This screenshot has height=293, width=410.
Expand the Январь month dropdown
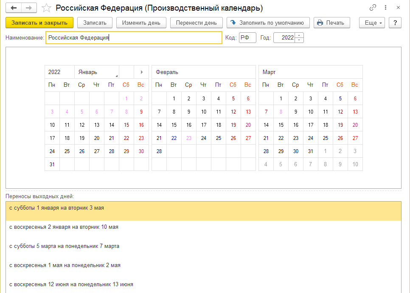[x=96, y=72]
